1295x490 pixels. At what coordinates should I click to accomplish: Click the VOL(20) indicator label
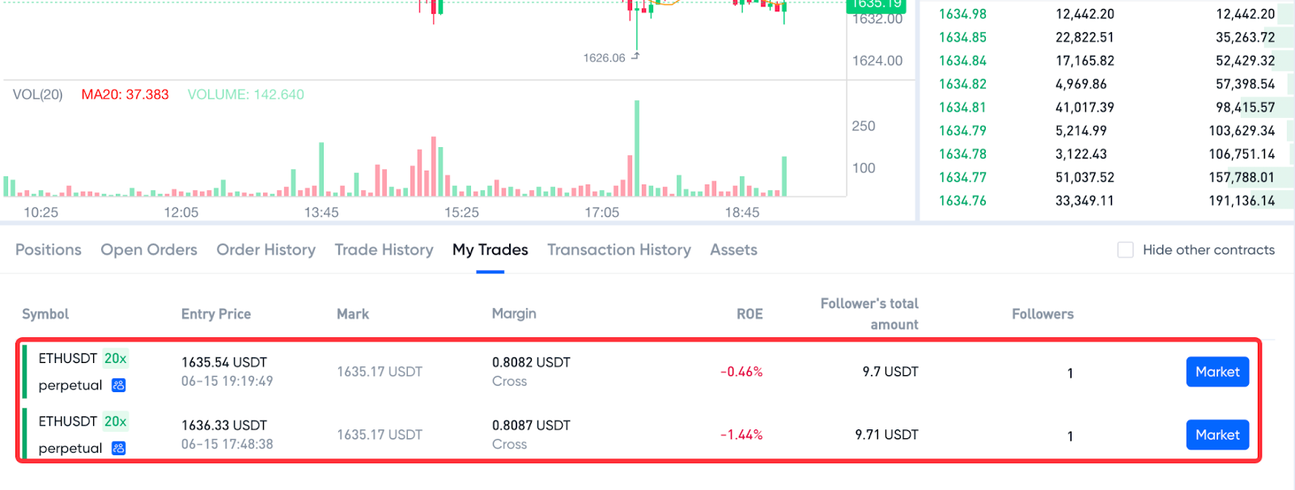click(37, 95)
